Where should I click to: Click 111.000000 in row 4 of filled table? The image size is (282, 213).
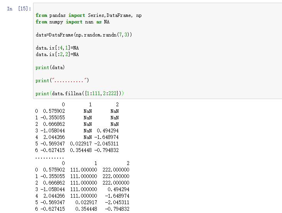[x=84, y=196]
